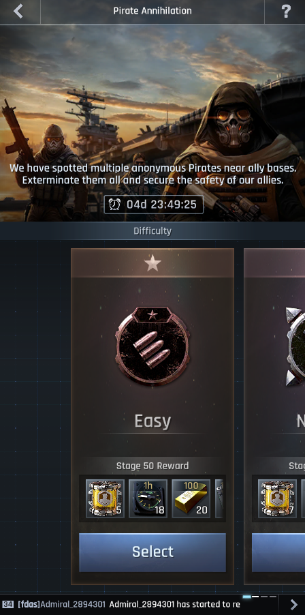Tap the alarm clock timer icon
Viewport: 305px width, 615px height.
115,205
